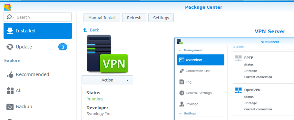The image size is (294, 120).
Task: Open the Update section
Action: pyautogui.click(x=38, y=47)
